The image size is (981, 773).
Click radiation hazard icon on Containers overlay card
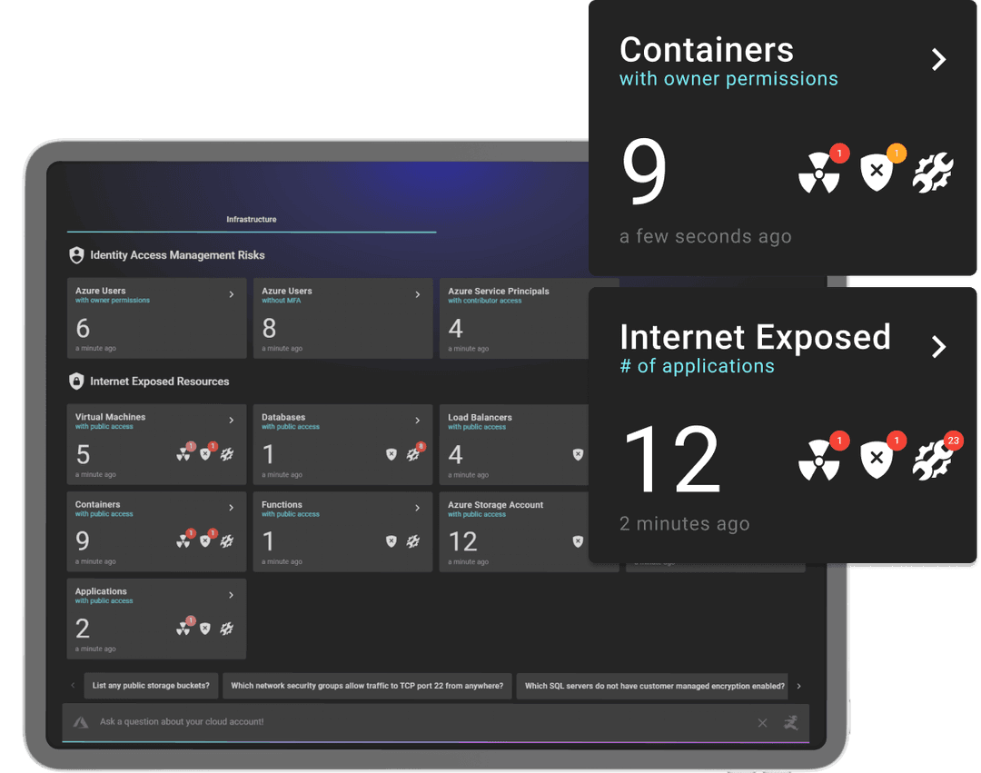820,173
